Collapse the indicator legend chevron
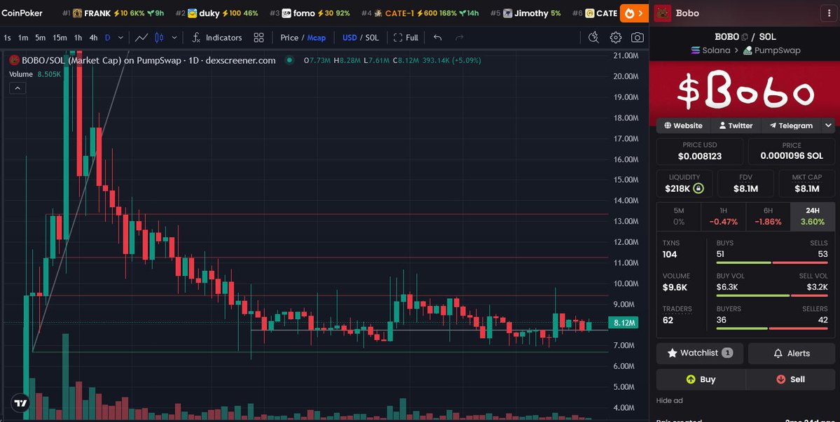Viewport: 840px width, 422px height. tap(17, 88)
